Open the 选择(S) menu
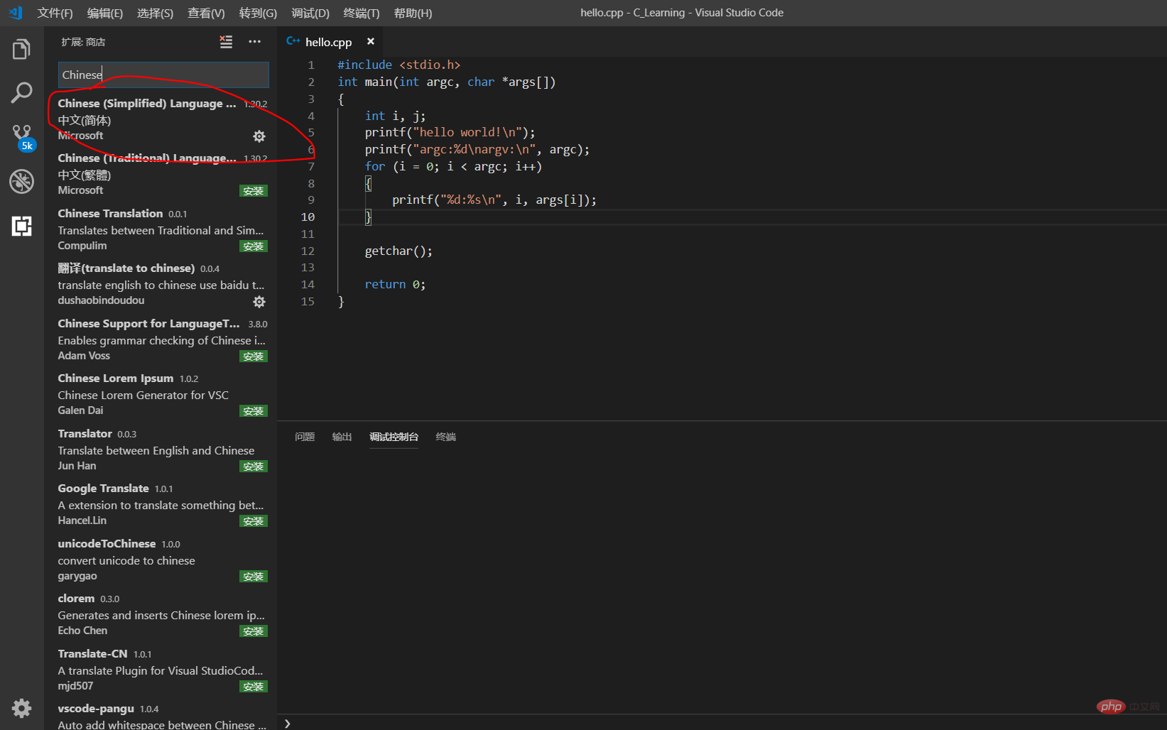Image resolution: width=1167 pixels, height=730 pixels. coord(155,13)
